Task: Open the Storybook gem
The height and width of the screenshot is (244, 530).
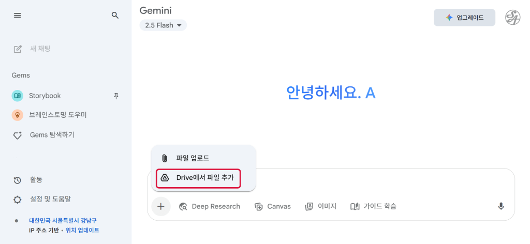Action: click(45, 96)
